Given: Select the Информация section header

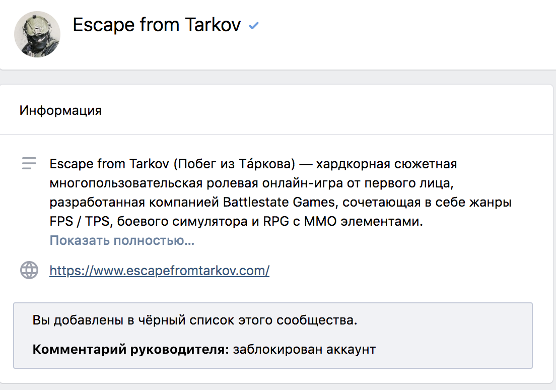Looking at the screenshot, I should click(60, 110).
